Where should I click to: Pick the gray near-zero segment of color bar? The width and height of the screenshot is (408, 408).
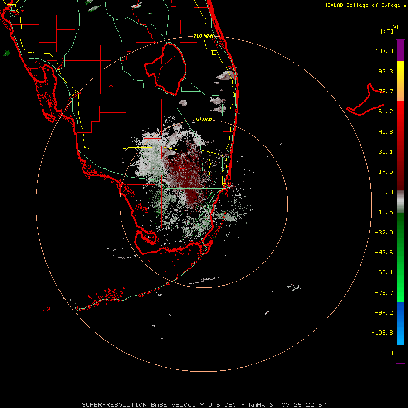[x=400, y=202]
